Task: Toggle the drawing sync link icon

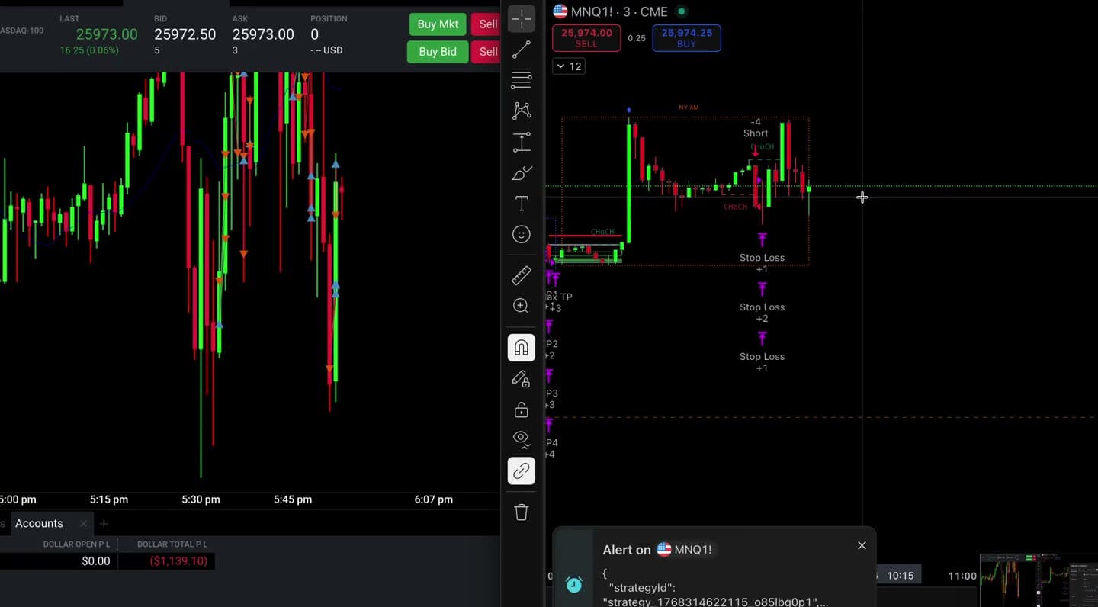Action: 522,471
